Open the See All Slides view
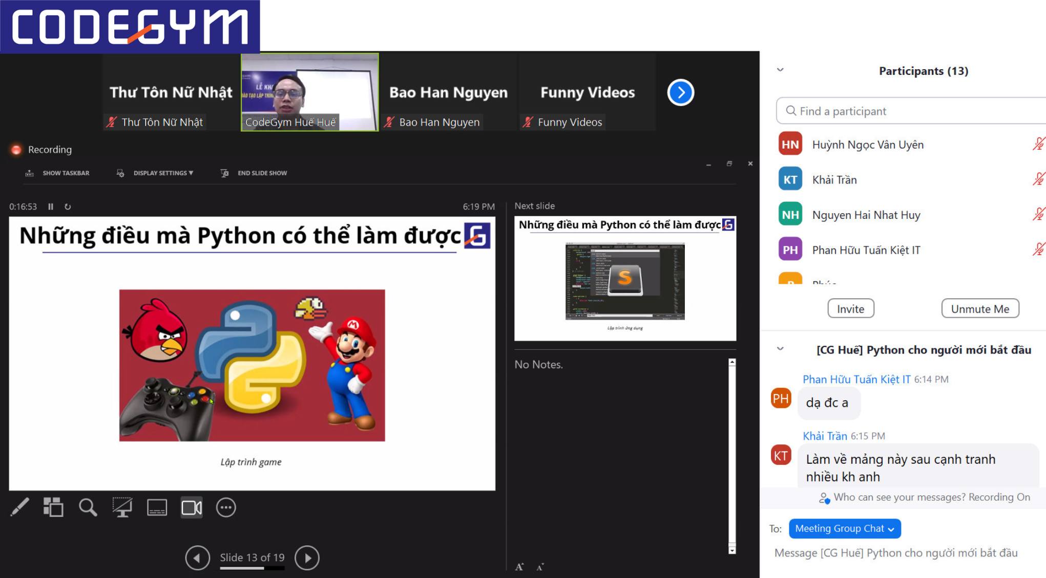This screenshot has height=578, width=1046. tap(53, 507)
